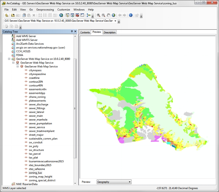Go back to the previous extent
The height and width of the screenshot is (192, 219).
[x=120, y=15]
